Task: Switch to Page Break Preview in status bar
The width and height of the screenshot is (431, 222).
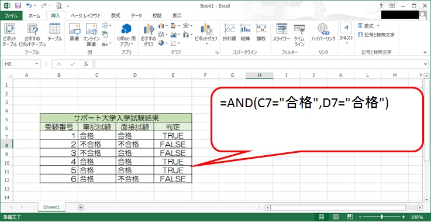Action: (x=350, y=217)
